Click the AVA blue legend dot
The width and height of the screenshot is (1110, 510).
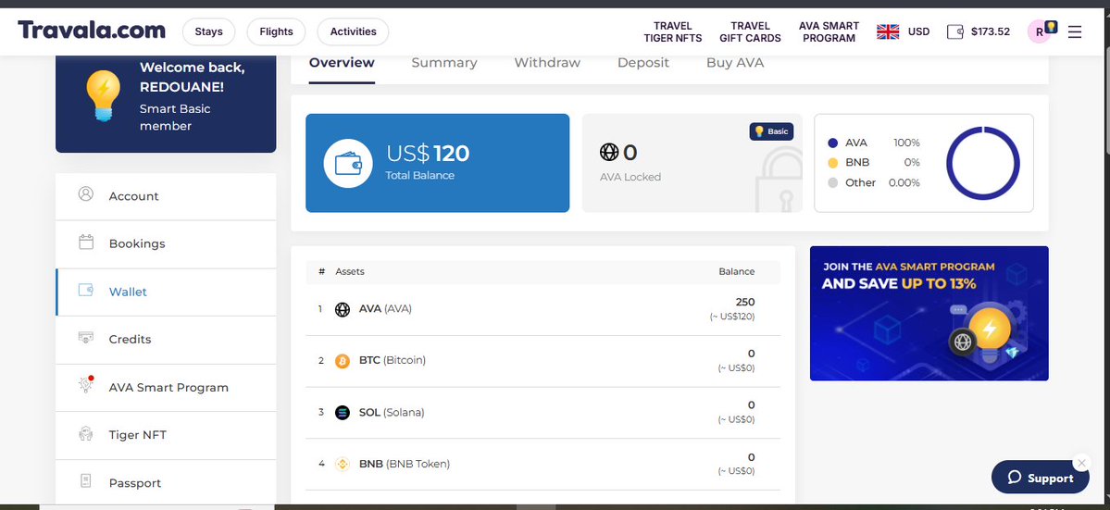[x=832, y=143]
